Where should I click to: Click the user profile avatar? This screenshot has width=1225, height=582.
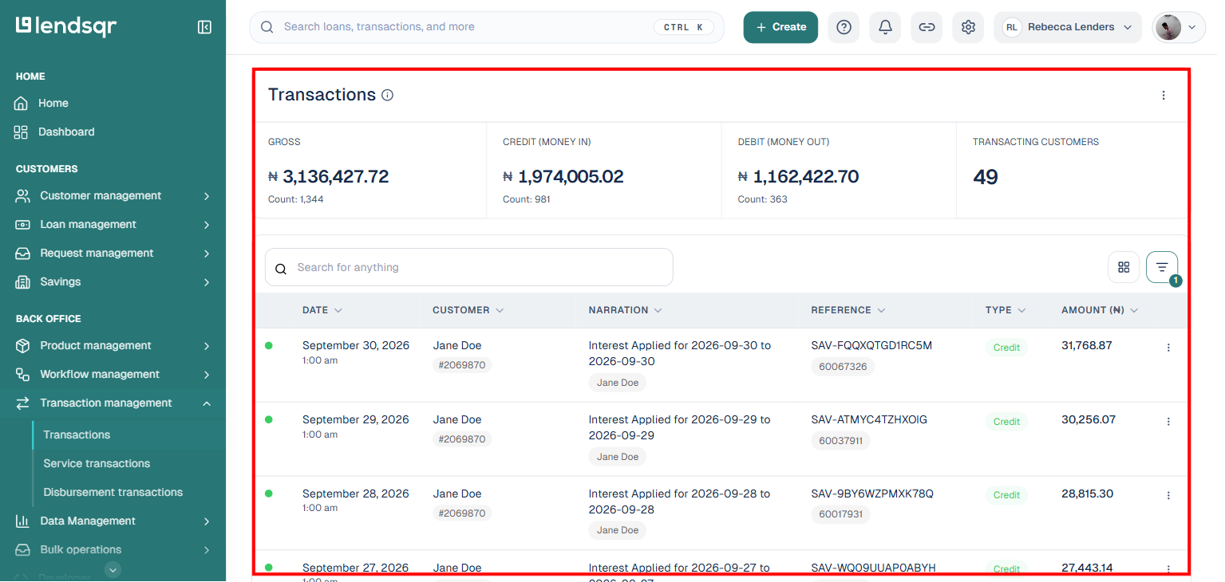click(1168, 27)
